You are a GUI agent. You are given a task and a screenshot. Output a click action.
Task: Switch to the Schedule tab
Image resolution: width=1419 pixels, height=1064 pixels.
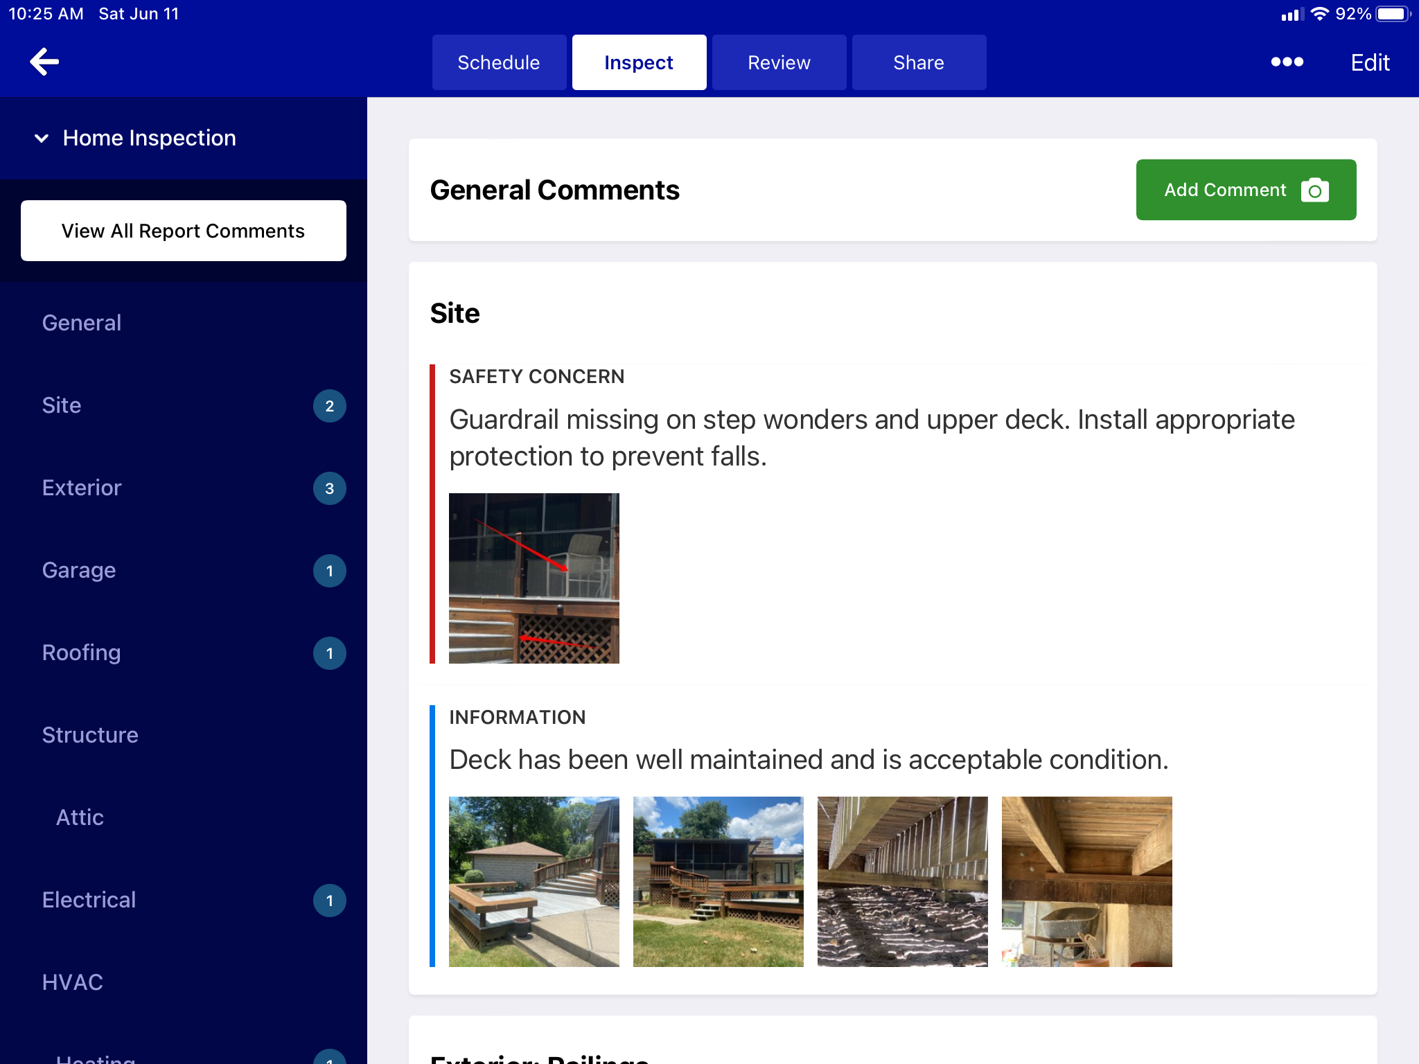pyautogui.click(x=499, y=62)
